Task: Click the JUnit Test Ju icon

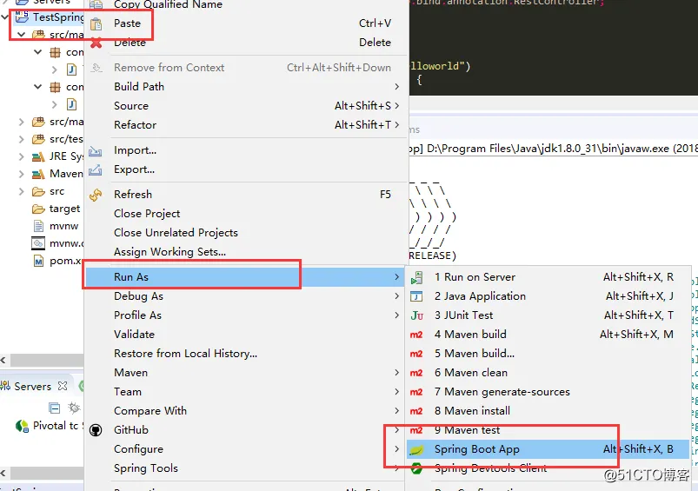Action: 416,315
